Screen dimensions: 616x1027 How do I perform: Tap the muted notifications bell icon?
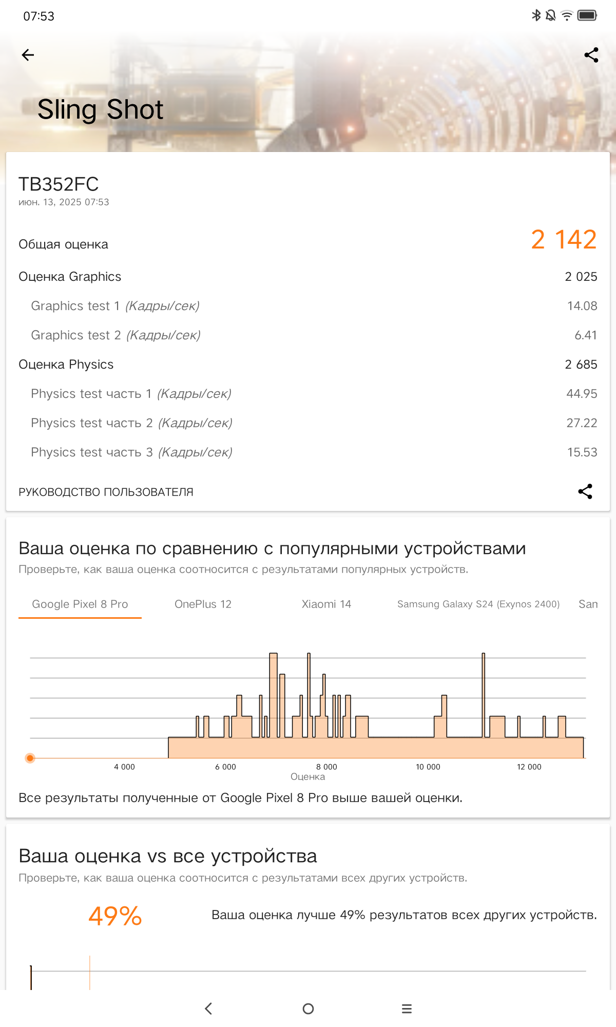(551, 15)
